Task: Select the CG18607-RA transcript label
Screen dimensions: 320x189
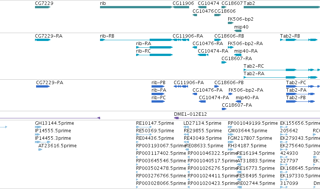Action: 237,59
